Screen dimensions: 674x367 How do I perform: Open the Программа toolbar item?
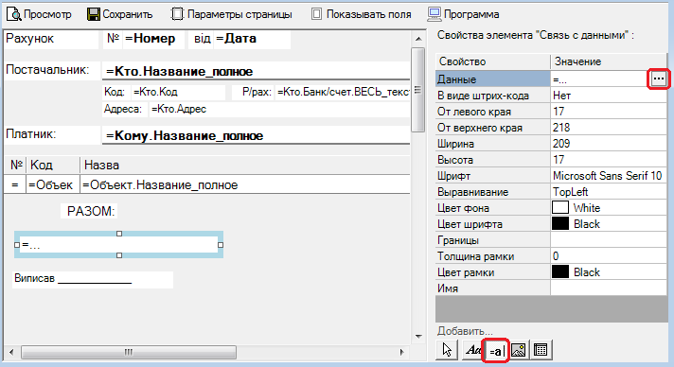(464, 14)
